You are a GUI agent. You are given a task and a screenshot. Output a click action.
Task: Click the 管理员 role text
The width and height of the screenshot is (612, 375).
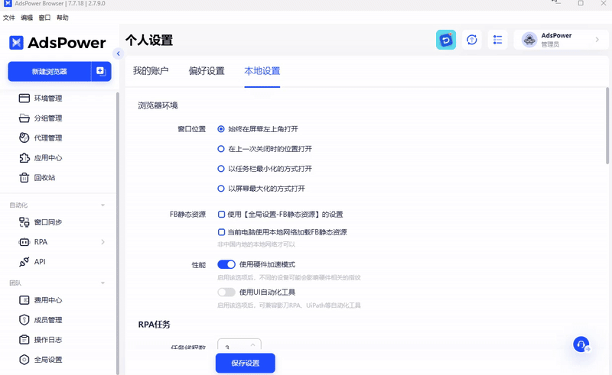point(550,44)
